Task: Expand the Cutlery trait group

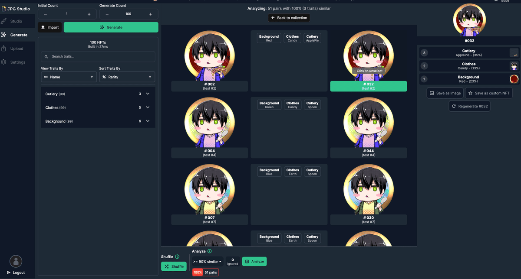Action: click(x=98, y=94)
